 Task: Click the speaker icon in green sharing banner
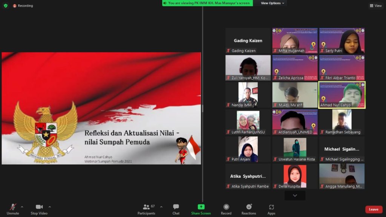tap(165, 3)
